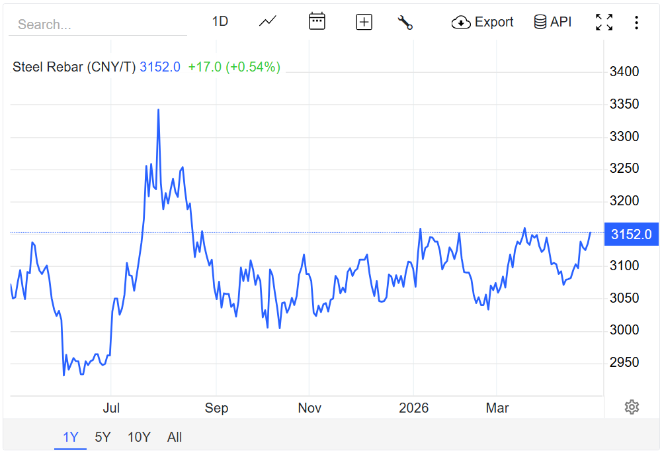Click the Steel Rebar (CNY/T) title label

(74, 67)
